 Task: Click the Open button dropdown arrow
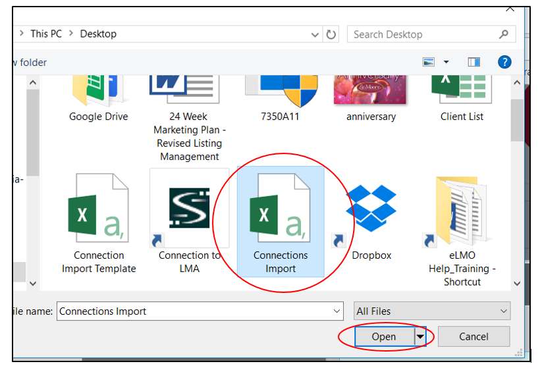click(x=419, y=336)
